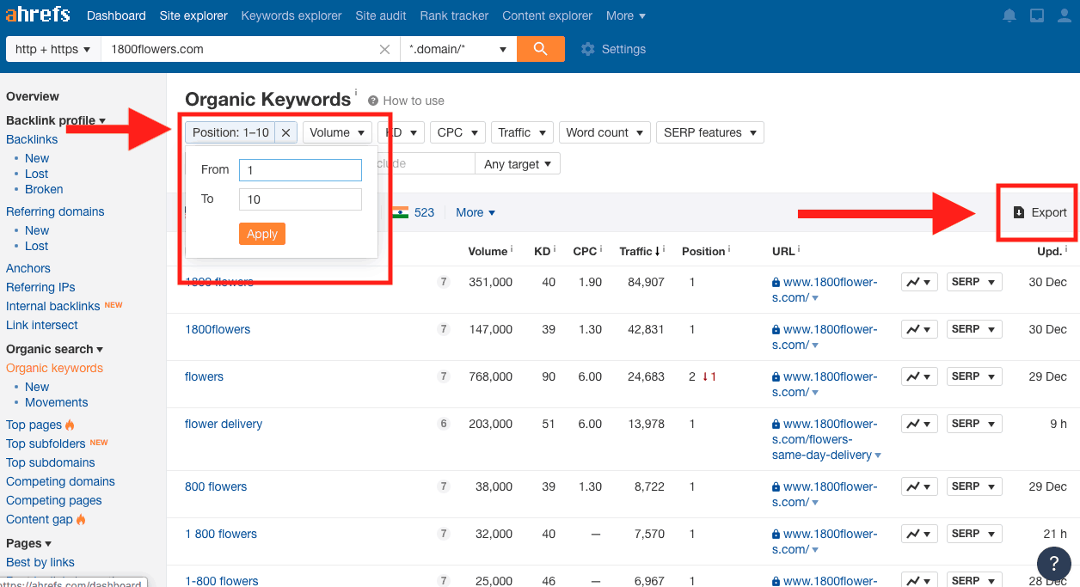The image size is (1080, 587).
Task: Open Keywords explorer tab
Action: pos(291,15)
